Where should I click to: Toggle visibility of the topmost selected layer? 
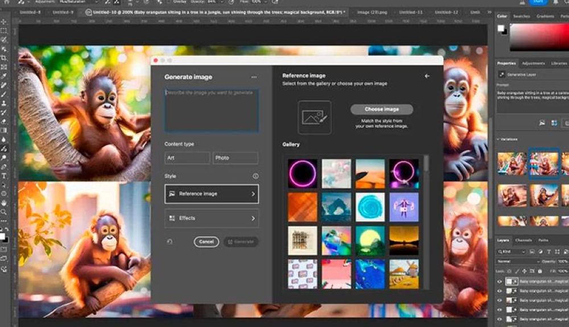[x=500, y=282]
